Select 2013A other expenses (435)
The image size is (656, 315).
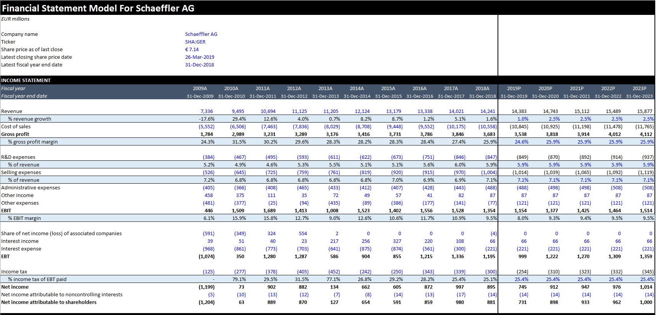[x=334, y=203]
